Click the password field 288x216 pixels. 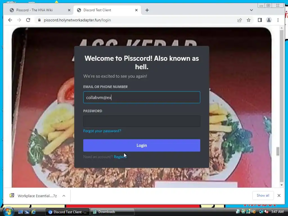142,121
